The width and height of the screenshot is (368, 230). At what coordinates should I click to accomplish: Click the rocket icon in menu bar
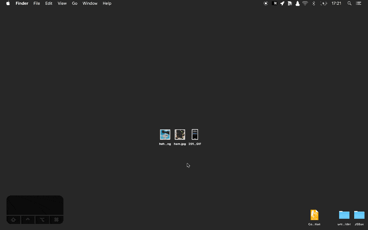tap(282, 3)
